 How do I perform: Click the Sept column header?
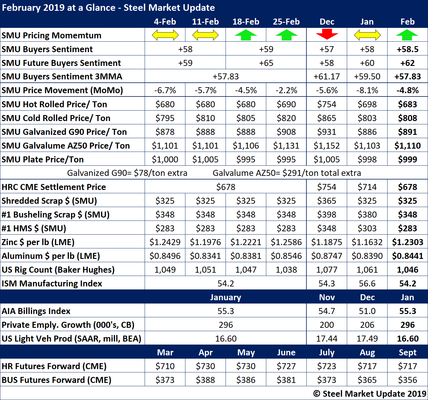pos(407,352)
